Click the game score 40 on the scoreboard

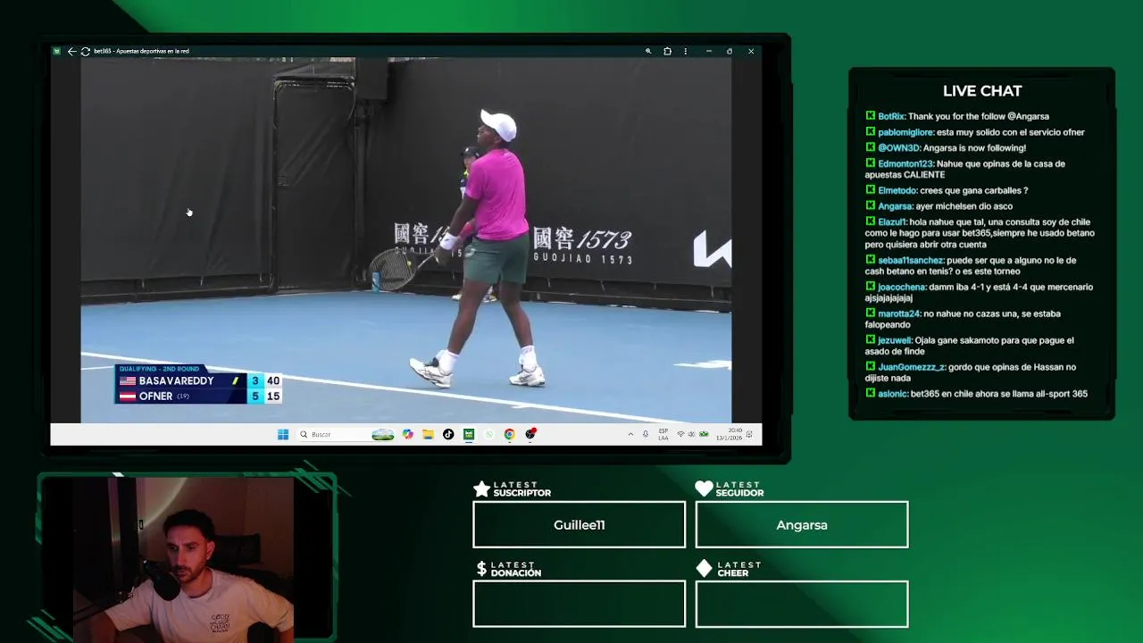point(273,380)
